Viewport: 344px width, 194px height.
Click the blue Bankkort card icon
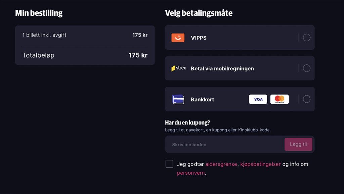178,99
